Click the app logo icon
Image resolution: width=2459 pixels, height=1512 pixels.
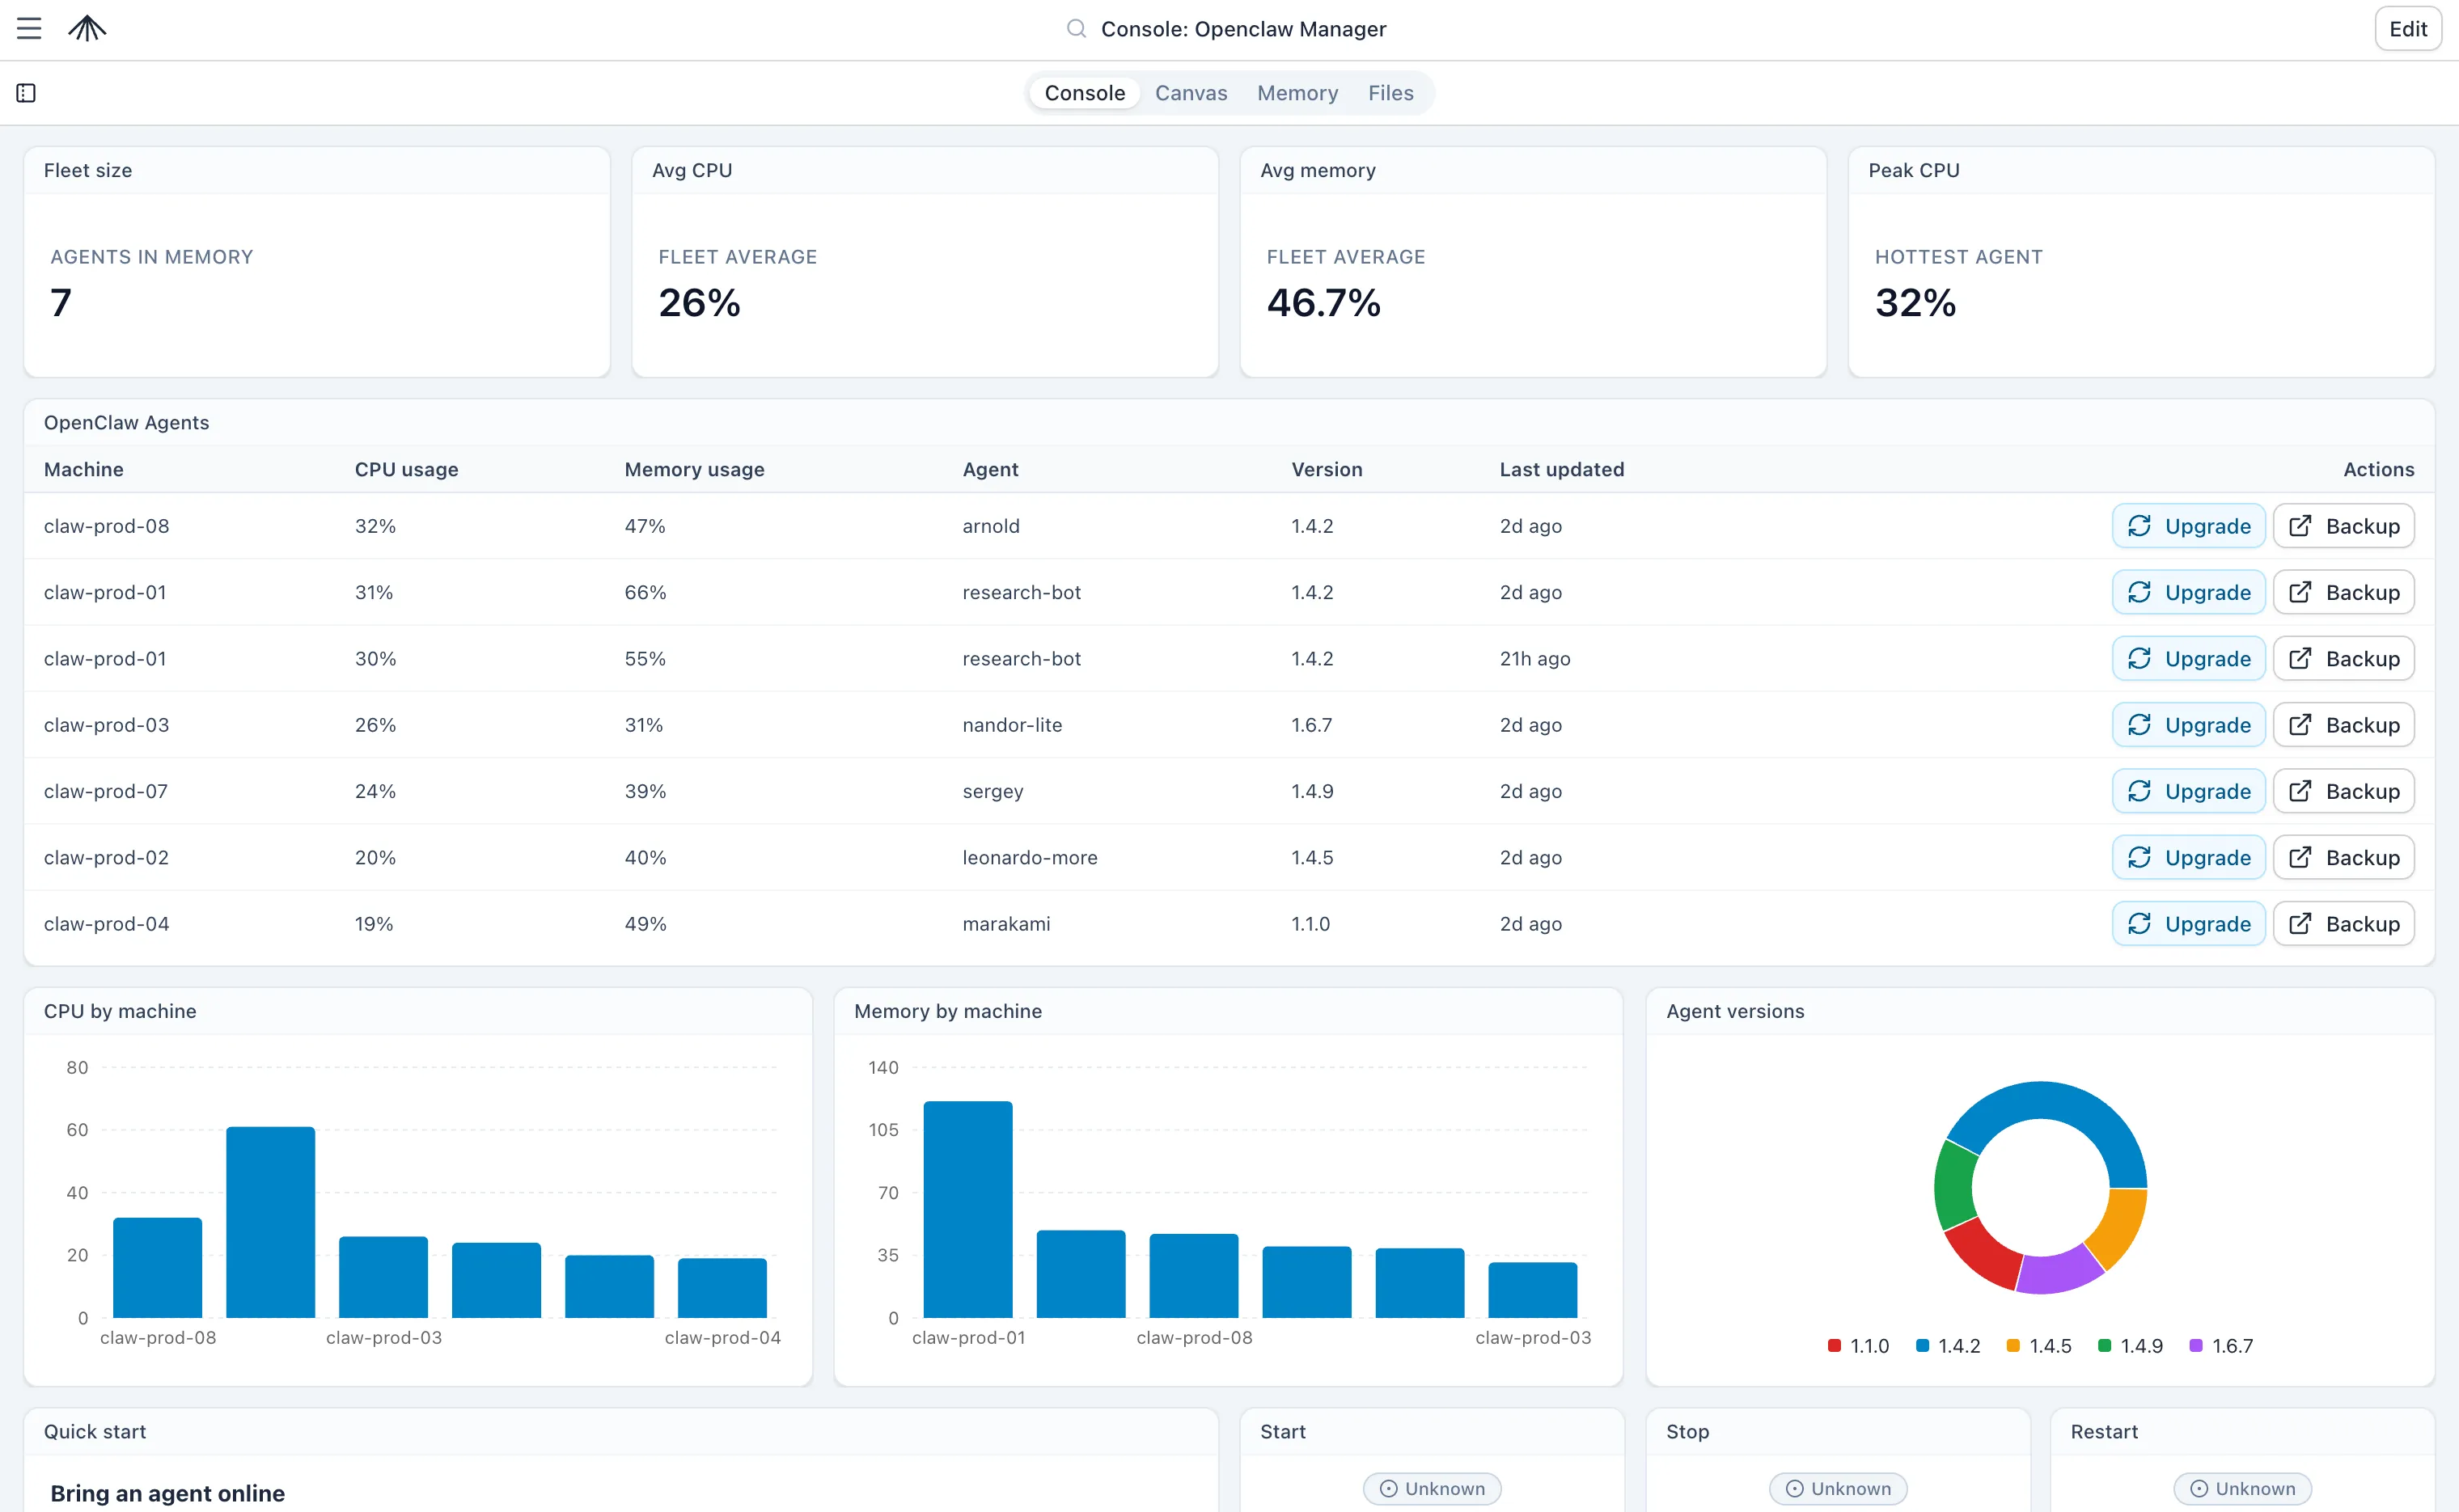tap(87, 29)
